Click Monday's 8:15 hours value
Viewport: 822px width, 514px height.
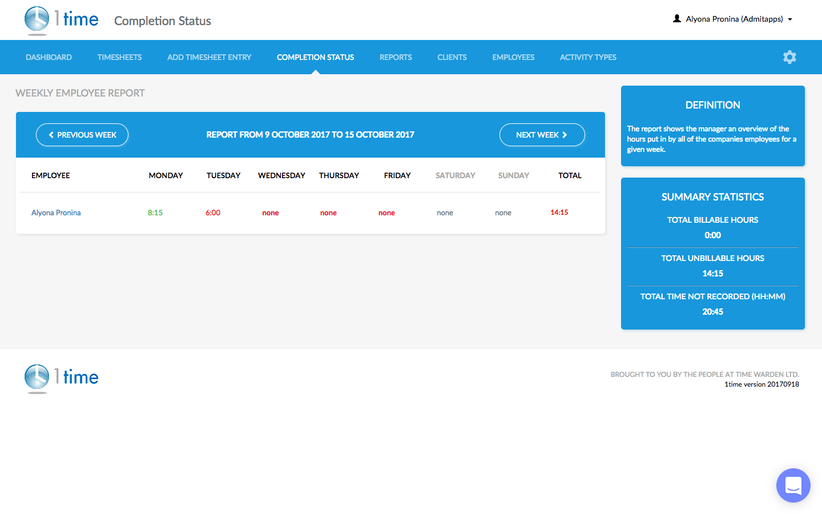[x=155, y=212]
